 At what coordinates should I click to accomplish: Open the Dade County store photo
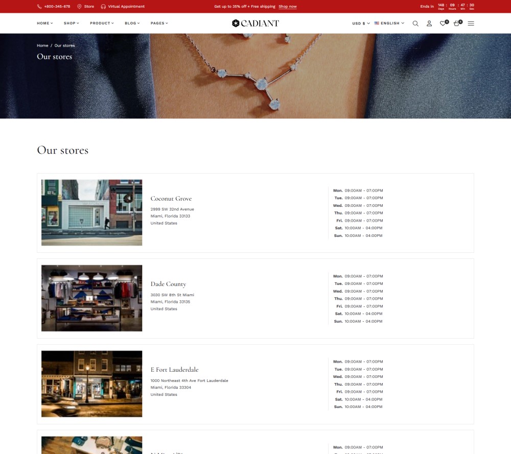click(91, 298)
